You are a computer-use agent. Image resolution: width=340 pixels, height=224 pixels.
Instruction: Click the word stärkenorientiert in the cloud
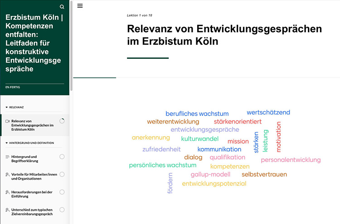tap(238, 122)
